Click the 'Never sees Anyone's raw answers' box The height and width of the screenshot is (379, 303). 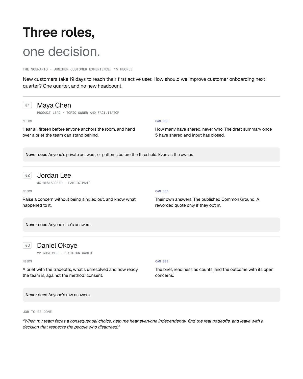point(151,295)
